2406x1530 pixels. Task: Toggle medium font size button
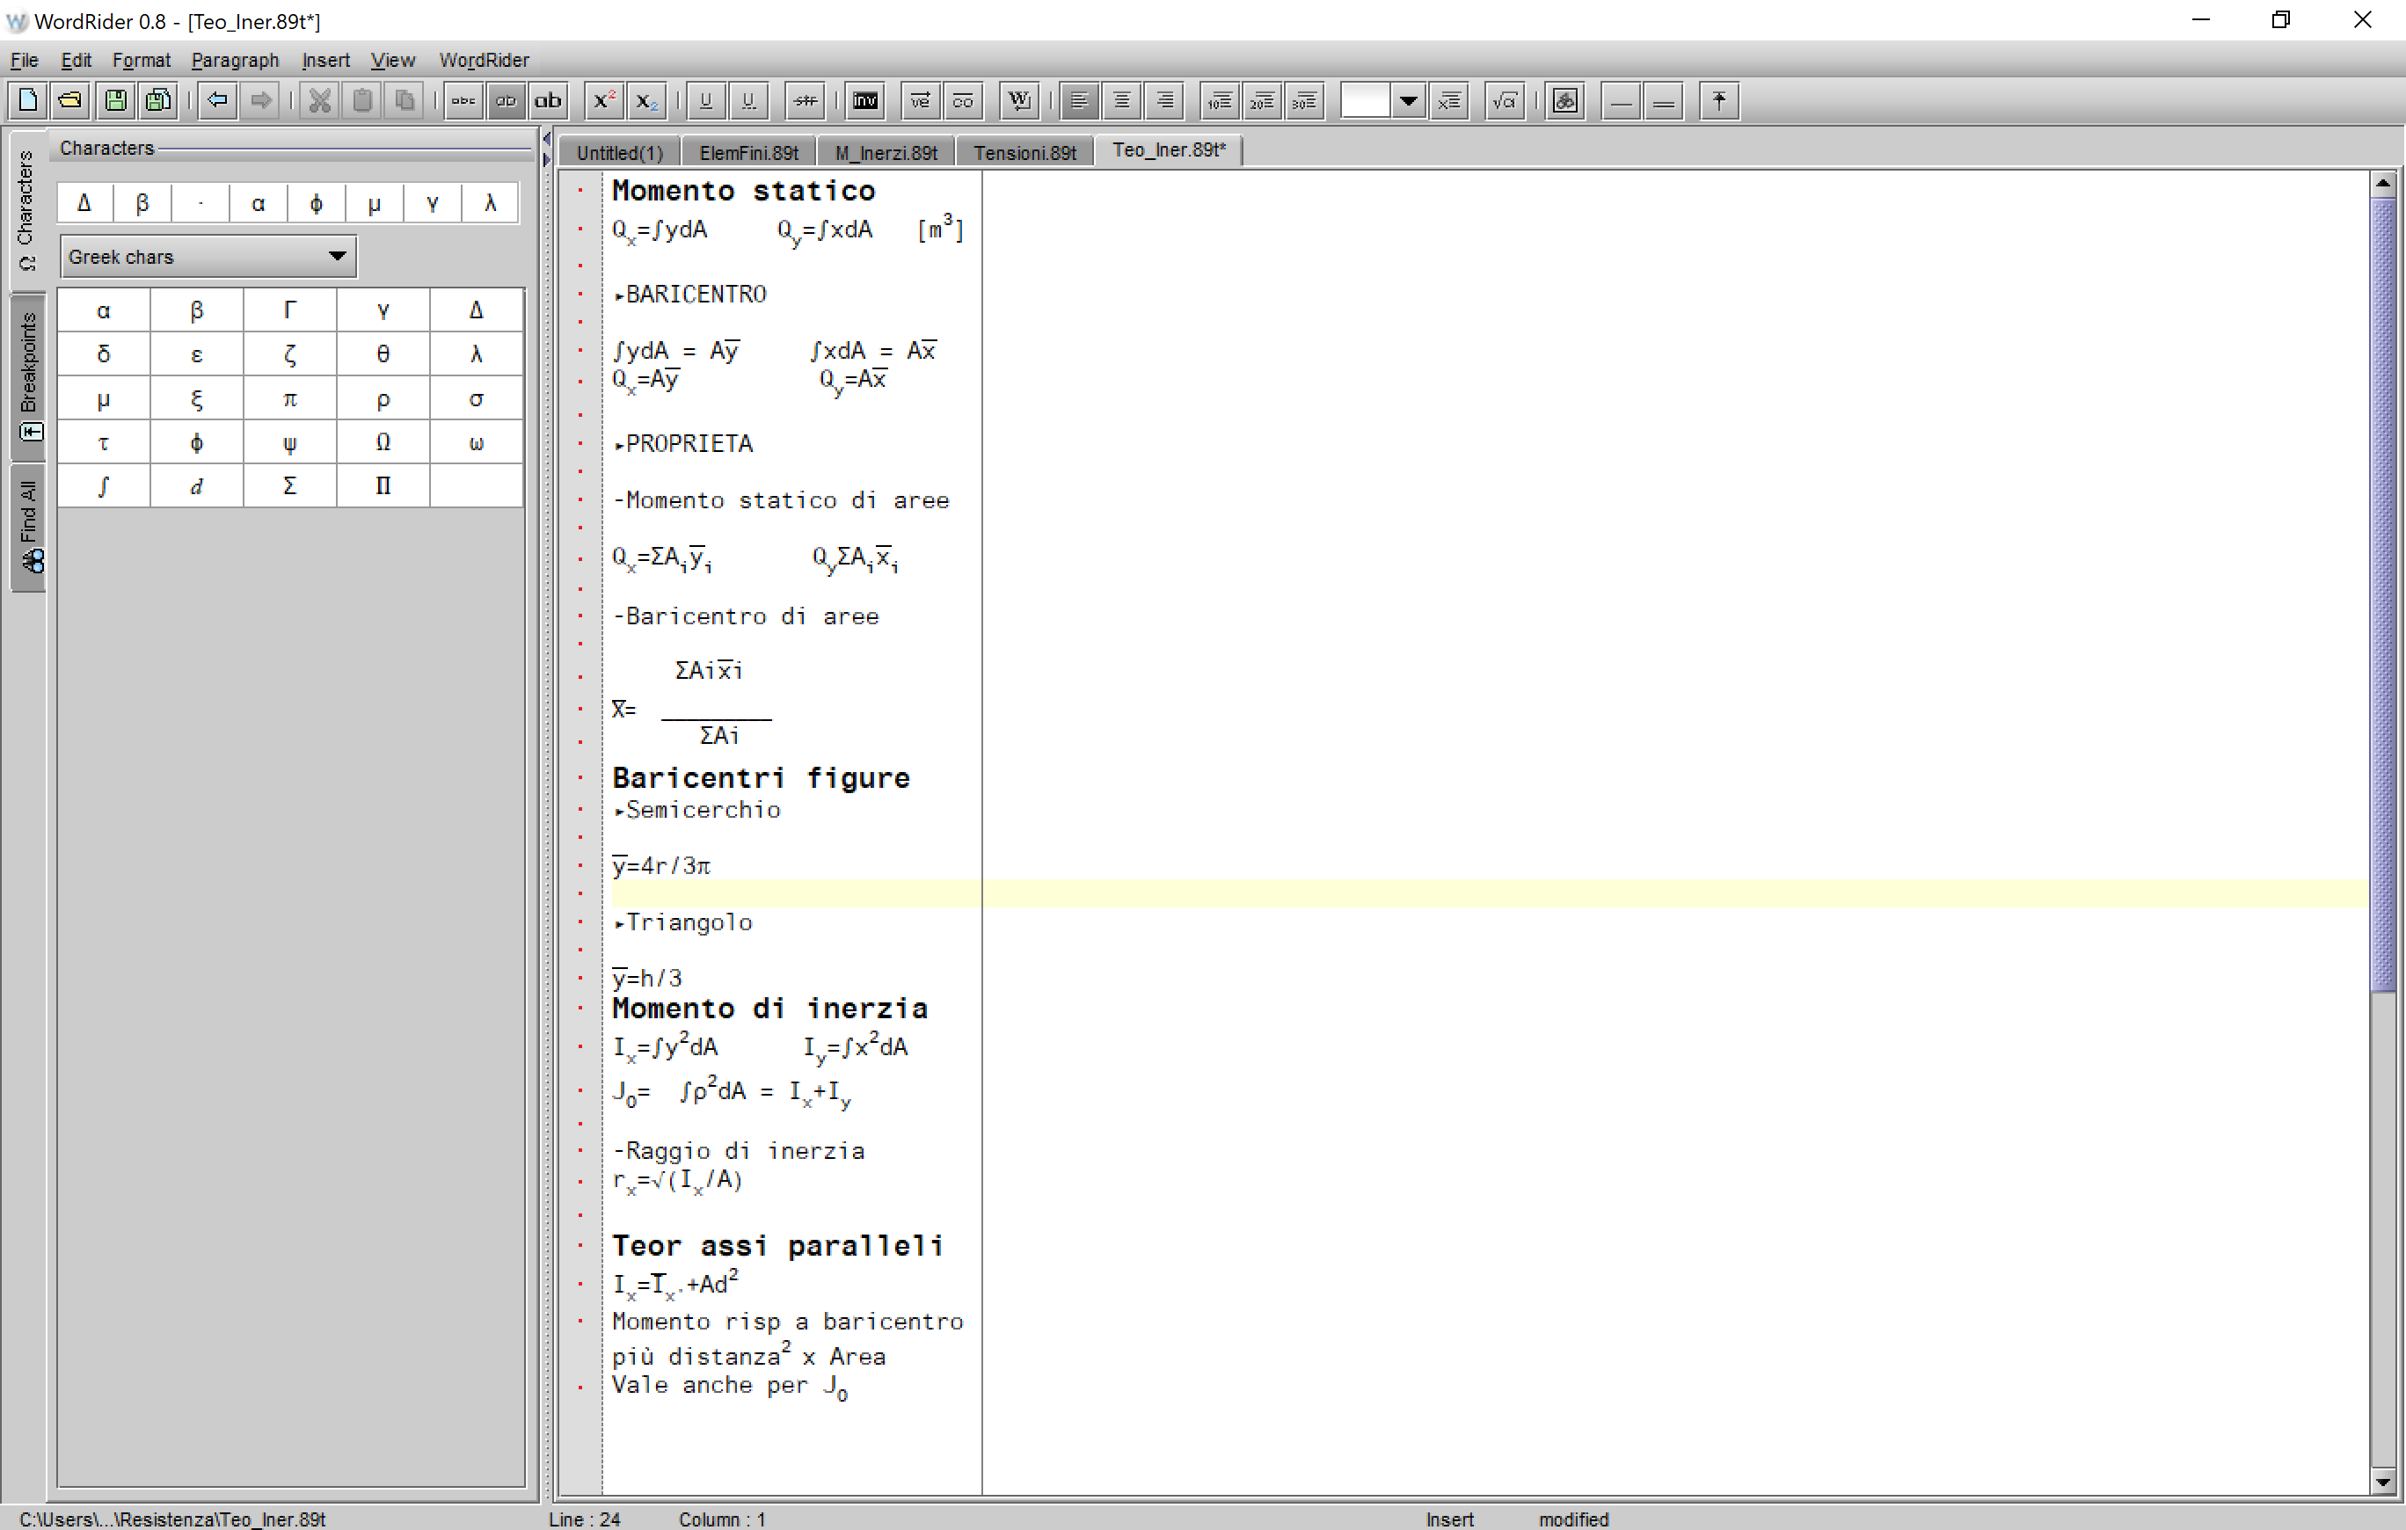click(507, 101)
